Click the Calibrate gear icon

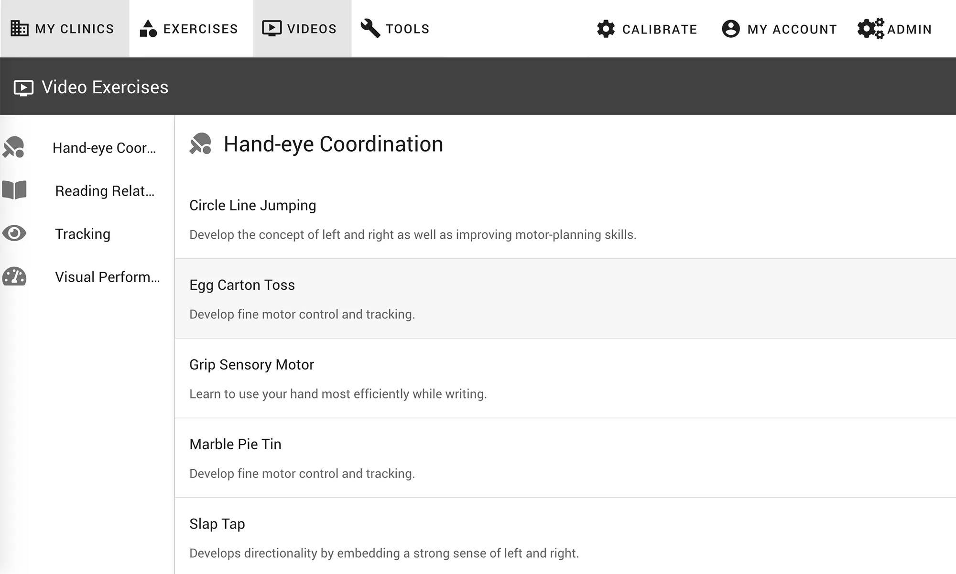click(606, 29)
